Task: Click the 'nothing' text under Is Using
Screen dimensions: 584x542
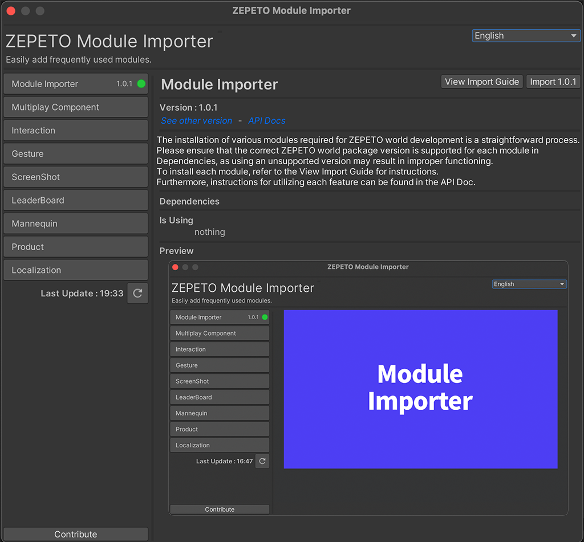Action: (210, 232)
